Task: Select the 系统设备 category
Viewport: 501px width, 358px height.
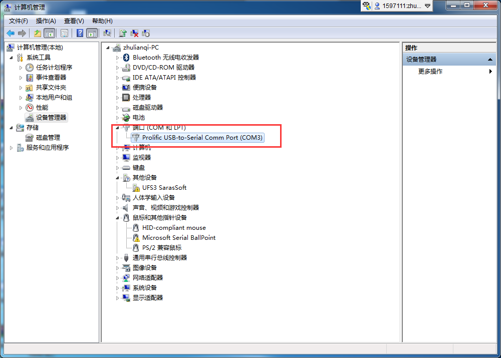Action: [x=145, y=288]
